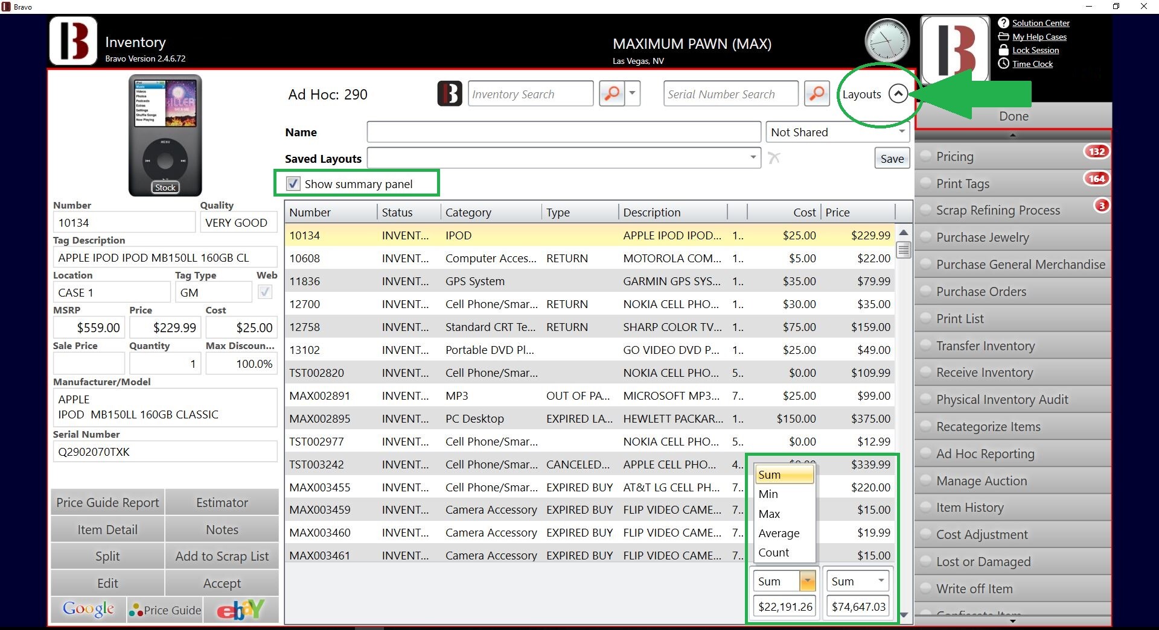1159x630 pixels.
Task: Click Add to Scrap List button
Action: (222, 556)
